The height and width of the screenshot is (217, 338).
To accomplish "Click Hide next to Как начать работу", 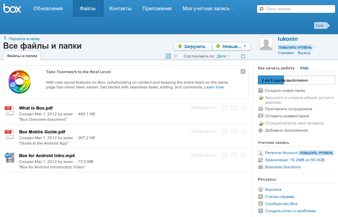I will 304,68.
